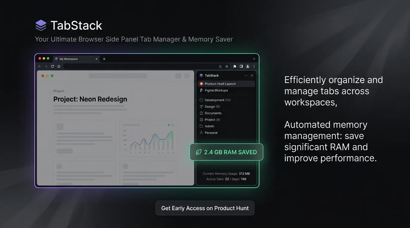
Task: Click the leaf icon on the RAM saved badge
Action: click(198, 152)
